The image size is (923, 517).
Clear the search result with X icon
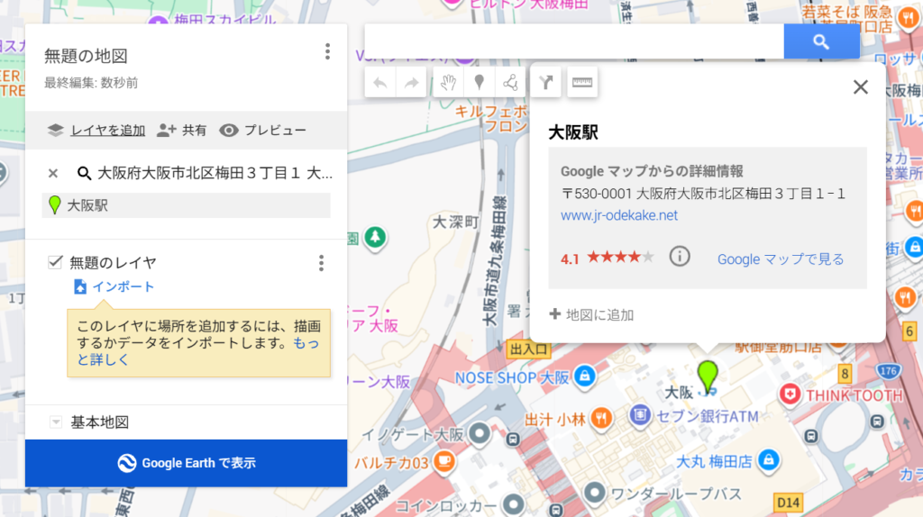point(53,173)
